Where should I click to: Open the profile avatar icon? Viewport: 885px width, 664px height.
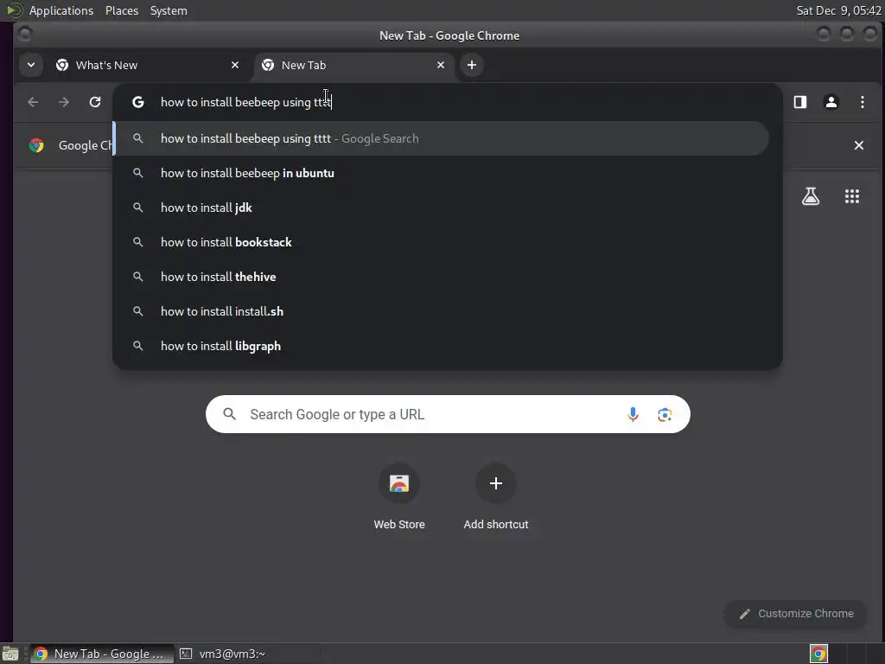tap(831, 102)
